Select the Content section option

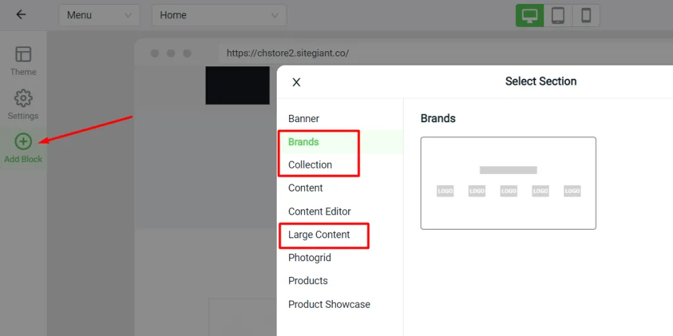click(x=306, y=188)
